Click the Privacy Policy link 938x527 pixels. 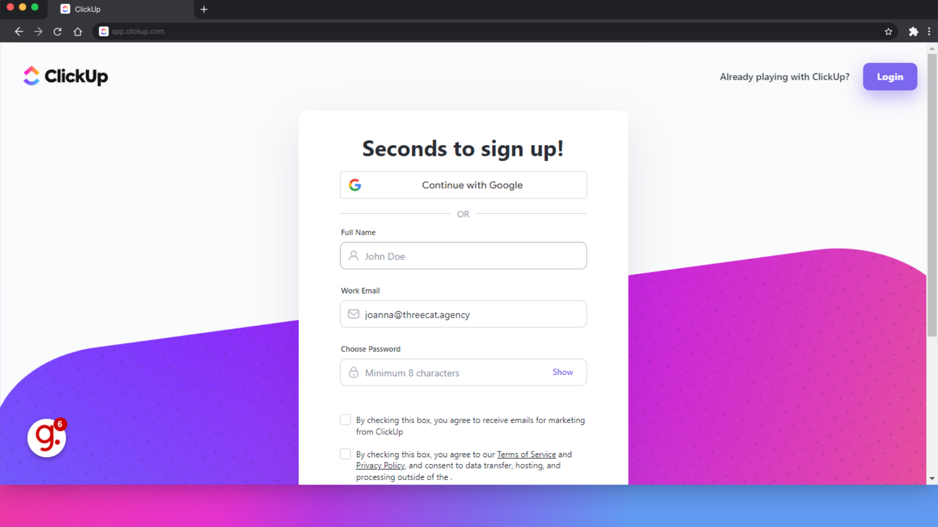(x=380, y=465)
